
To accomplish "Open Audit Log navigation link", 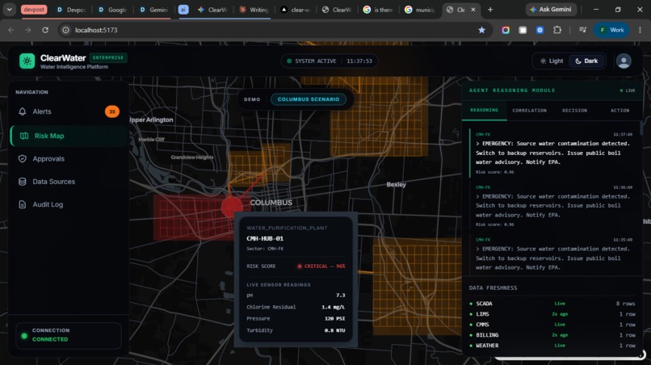I will 48,204.
